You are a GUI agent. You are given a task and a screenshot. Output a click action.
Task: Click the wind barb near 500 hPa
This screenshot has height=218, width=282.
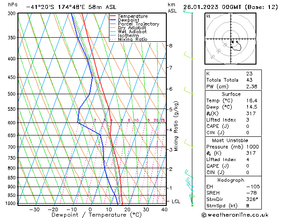[187, 92]
